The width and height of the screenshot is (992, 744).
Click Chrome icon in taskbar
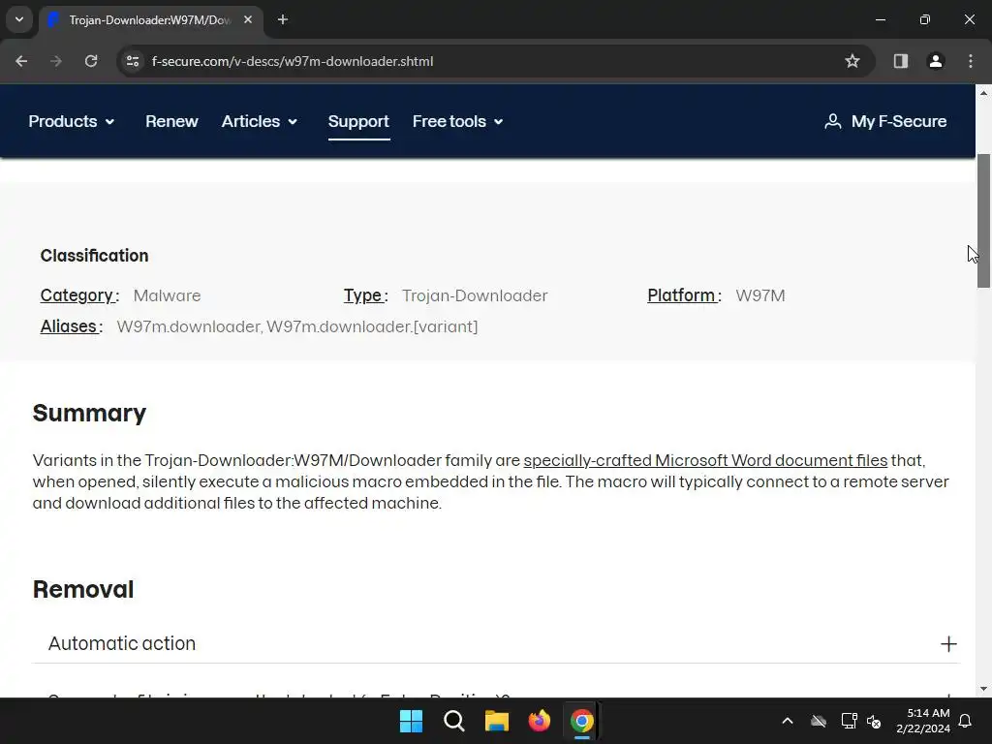tap(582, 721)
